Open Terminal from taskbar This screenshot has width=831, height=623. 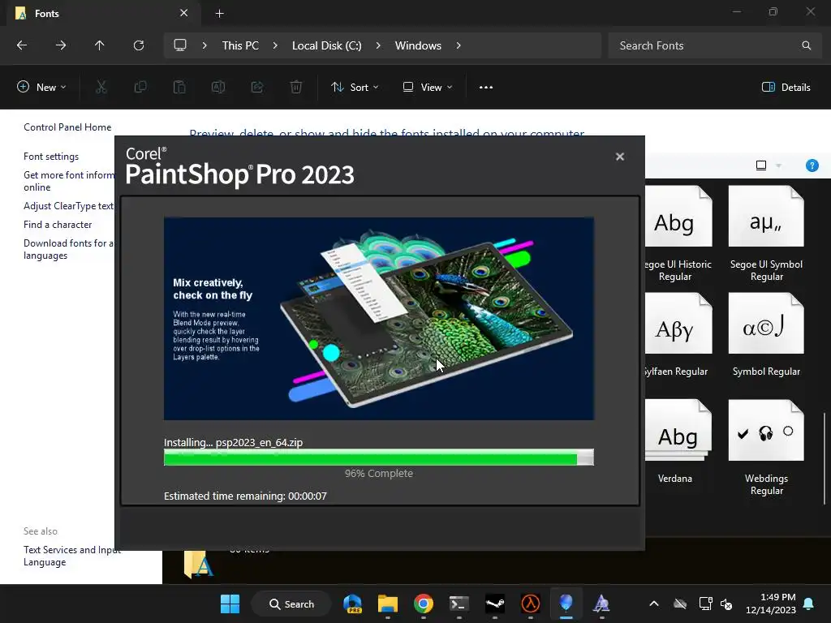click(459, 604)
